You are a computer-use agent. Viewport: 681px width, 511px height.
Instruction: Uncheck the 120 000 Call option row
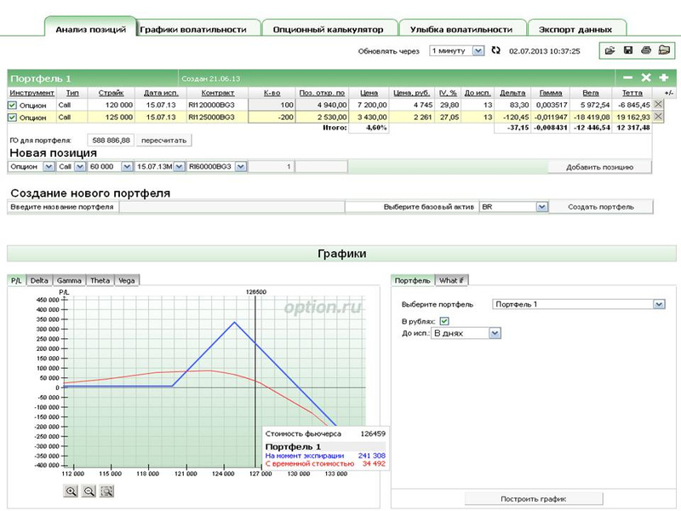coord(12,105)
